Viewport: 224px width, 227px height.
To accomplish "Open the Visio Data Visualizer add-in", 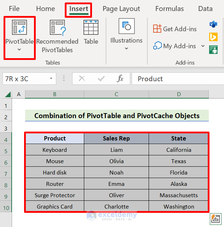I will 213,24.
